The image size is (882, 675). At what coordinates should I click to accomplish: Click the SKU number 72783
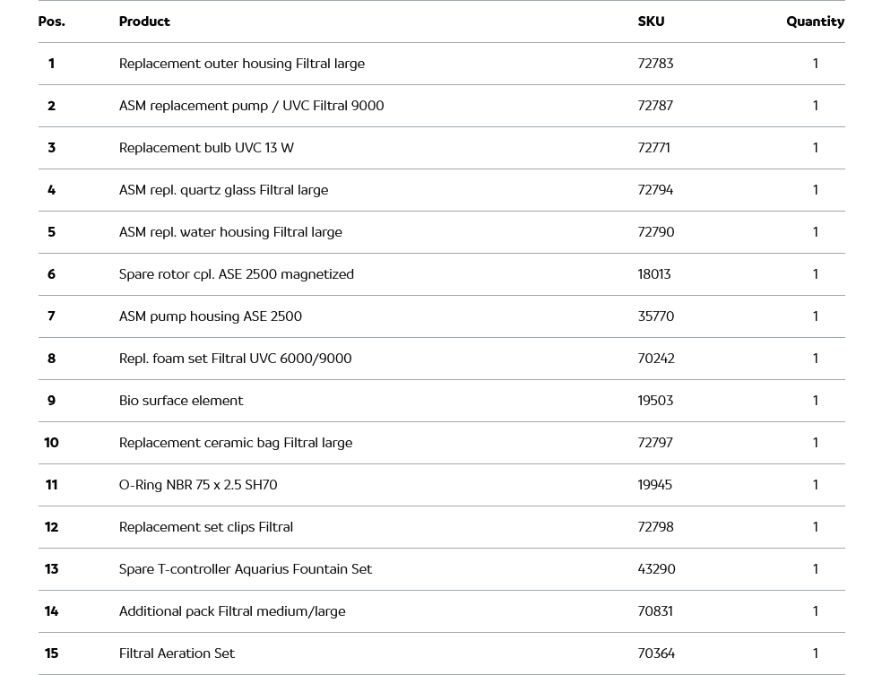pyautogui.click(x=655, y=64)
